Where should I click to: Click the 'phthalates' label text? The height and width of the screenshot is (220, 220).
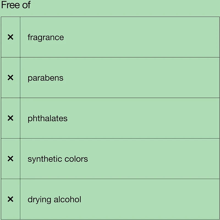pos(48,118)
